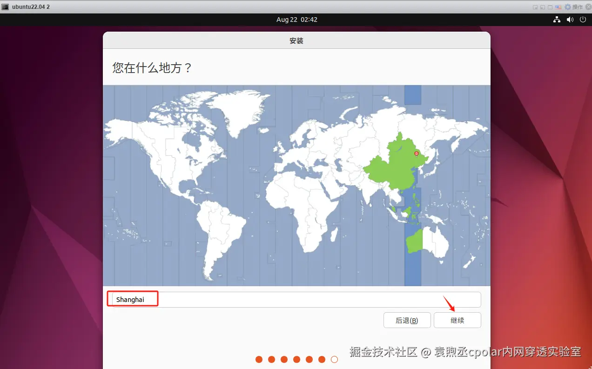
Task: Click the green Western Australia region
Action: point(414,241)
